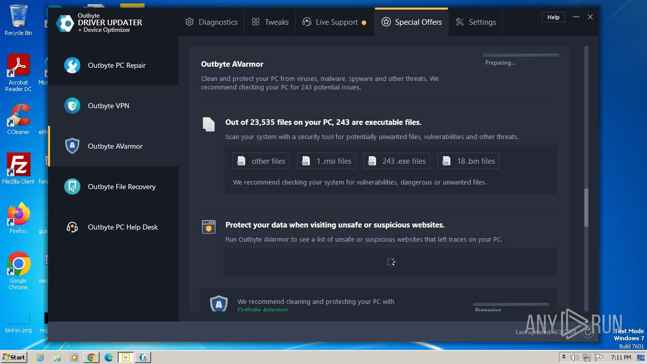Click the '1 .msi files' chip

[x=327, y=161]
